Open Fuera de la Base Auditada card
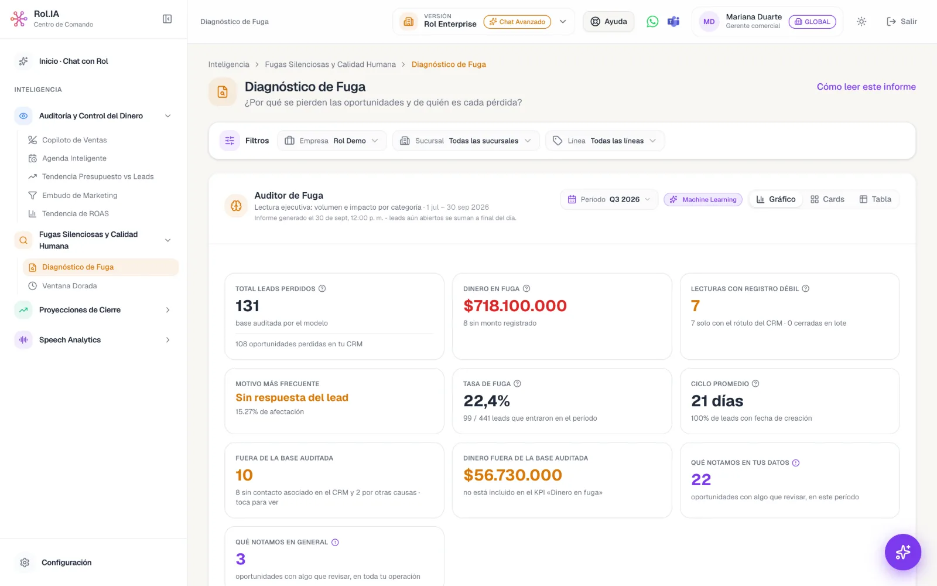937x586 pixels. (334, 480)
